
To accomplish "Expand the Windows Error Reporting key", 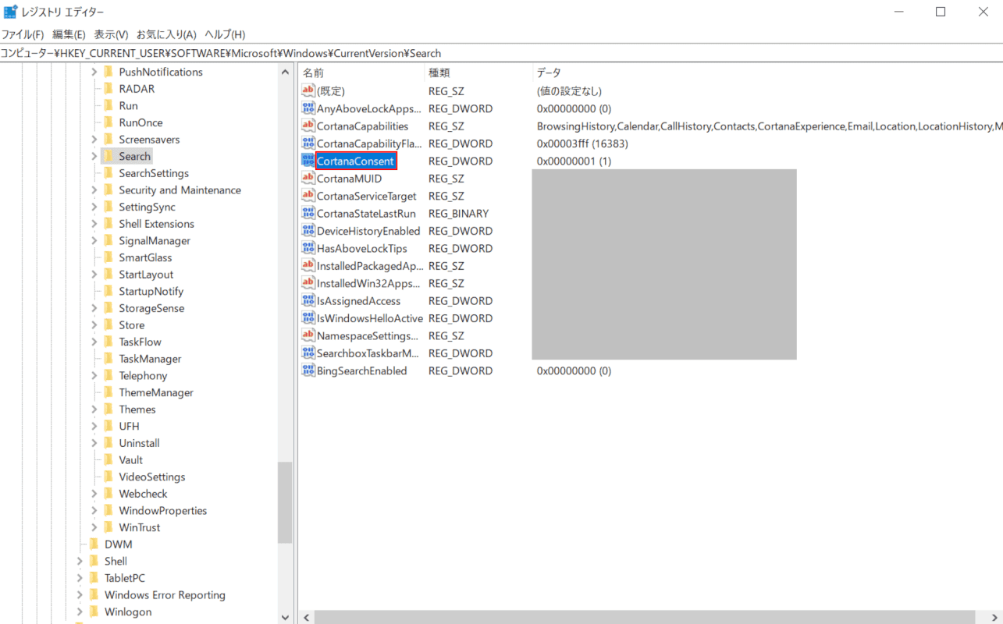I will coord(80,595).
